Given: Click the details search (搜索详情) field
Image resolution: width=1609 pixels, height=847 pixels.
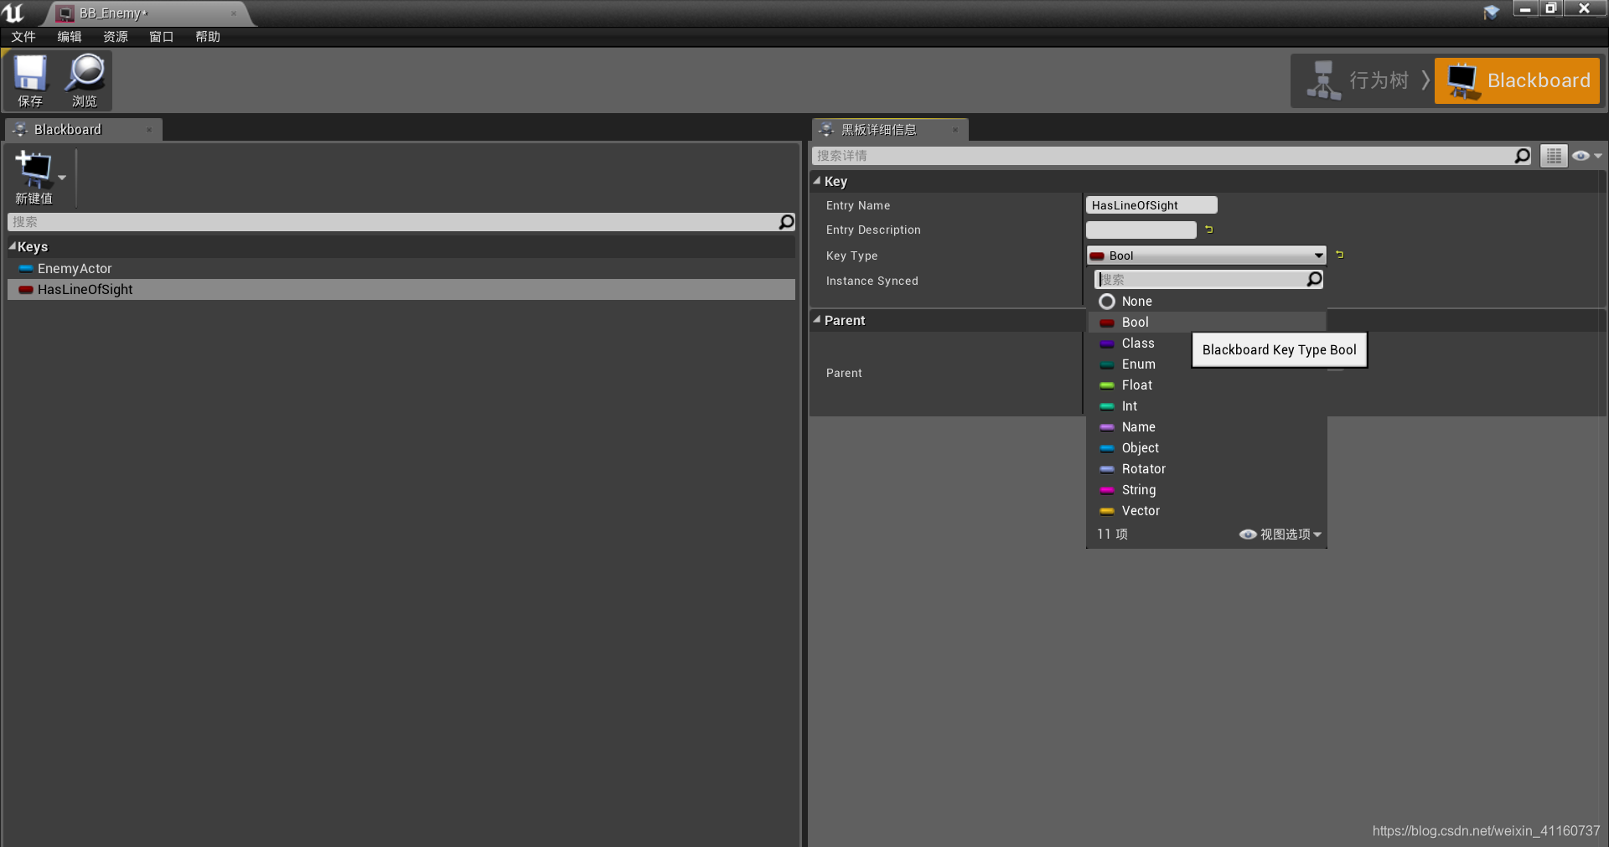Looking at the screenshot, I should pyautogui.click(x=1163, y=156).
